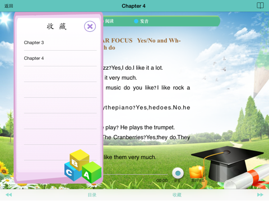Tap the 返回 back button

[9, 6]
